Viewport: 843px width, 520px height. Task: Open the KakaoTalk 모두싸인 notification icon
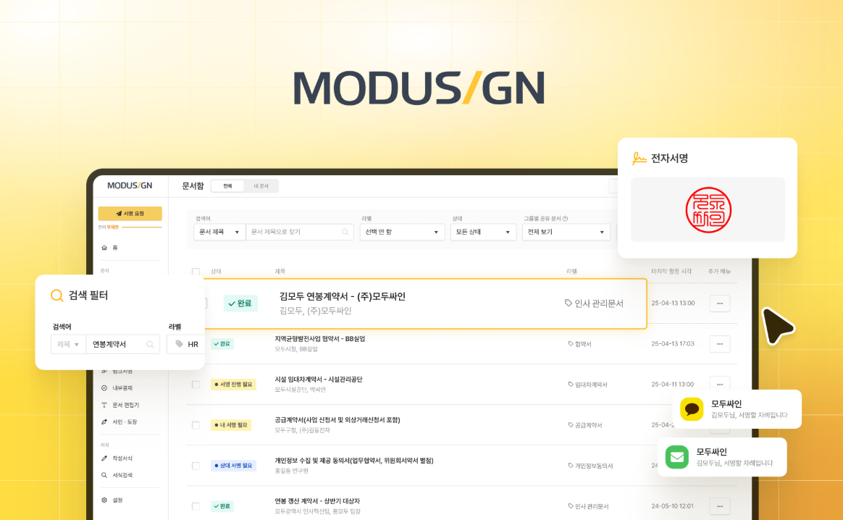click(692, 409)
